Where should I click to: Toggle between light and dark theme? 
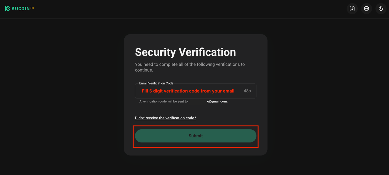381,8
